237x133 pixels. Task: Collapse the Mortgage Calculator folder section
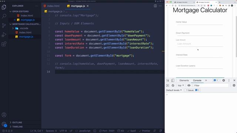25,24
